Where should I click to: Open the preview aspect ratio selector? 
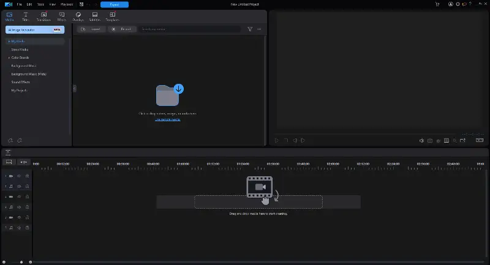tap(480, 140)
